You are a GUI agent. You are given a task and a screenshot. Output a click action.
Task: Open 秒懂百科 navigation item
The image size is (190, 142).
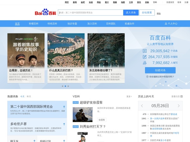[34, 24]
